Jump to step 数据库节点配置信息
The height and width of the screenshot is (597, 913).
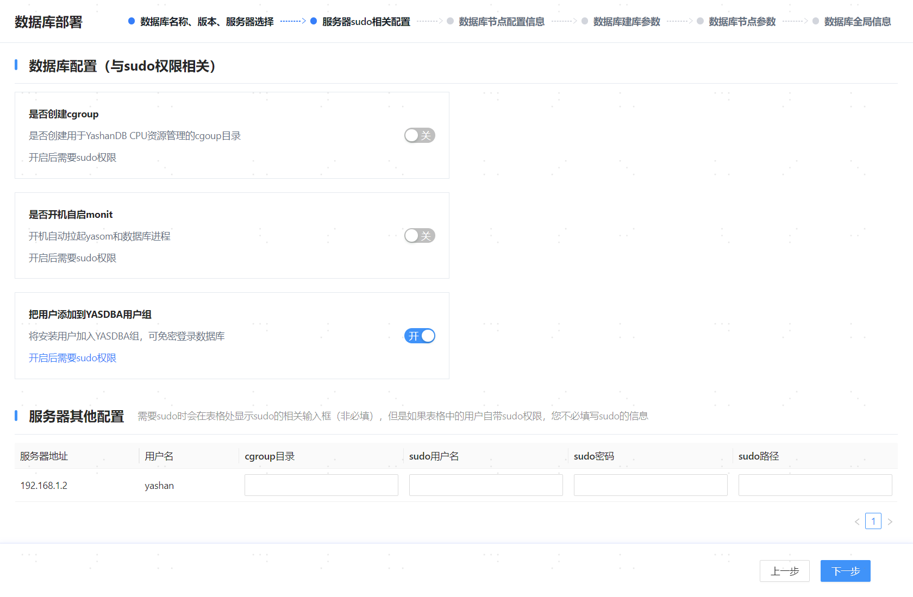tap(501, 22)
